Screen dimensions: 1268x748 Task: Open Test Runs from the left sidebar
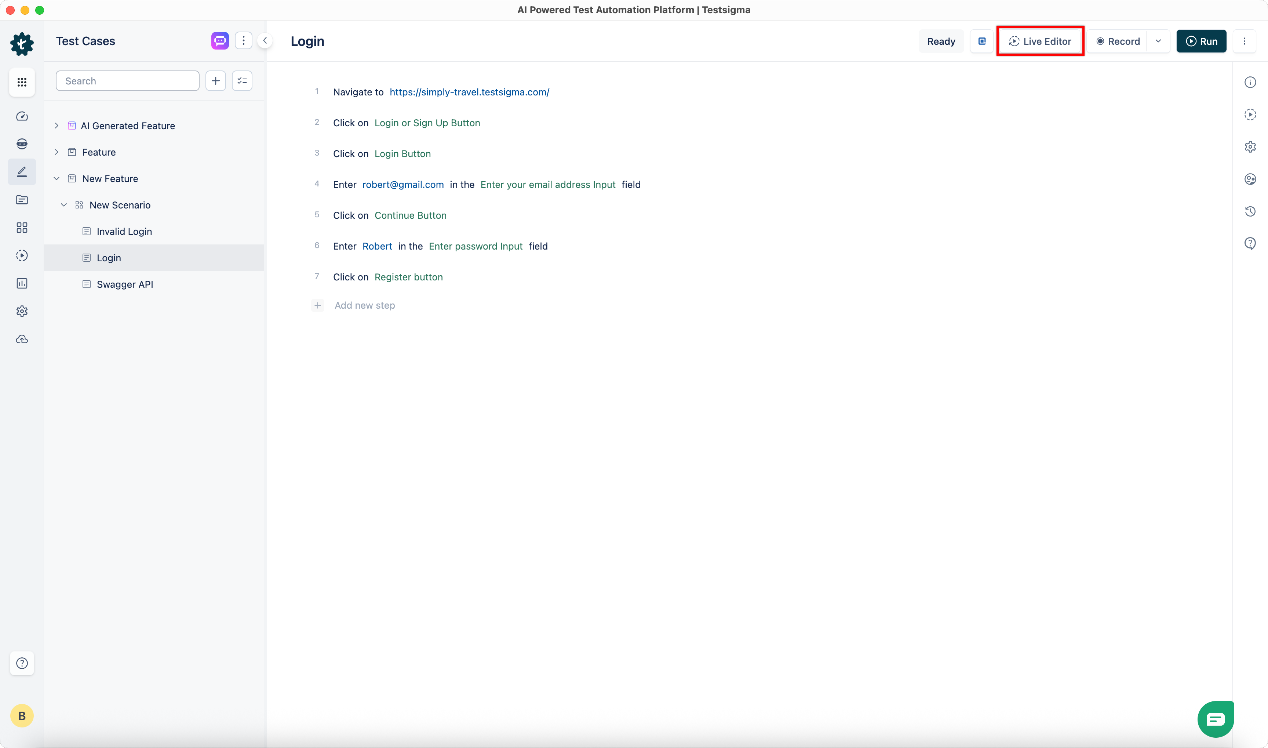tap(22, 255)
